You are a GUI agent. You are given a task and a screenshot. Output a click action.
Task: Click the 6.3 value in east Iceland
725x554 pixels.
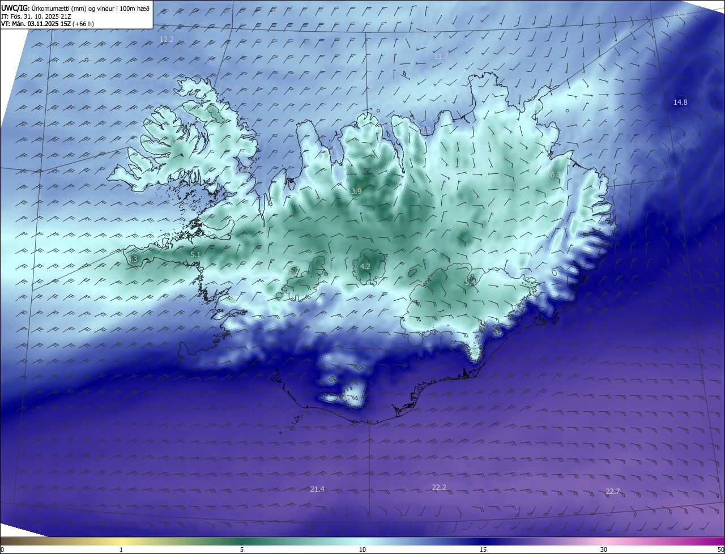(x=556, y=175)
